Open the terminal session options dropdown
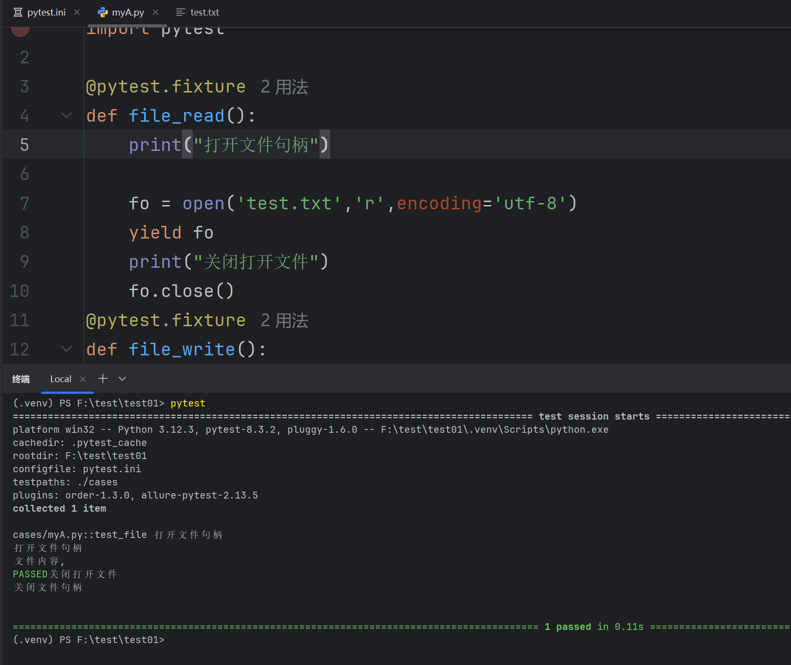 [x=122, y=379]
